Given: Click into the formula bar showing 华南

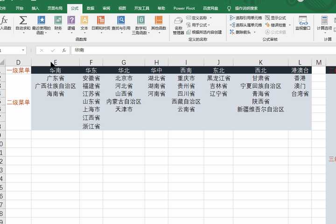Looking at the screenshot, I should point(203,50).
